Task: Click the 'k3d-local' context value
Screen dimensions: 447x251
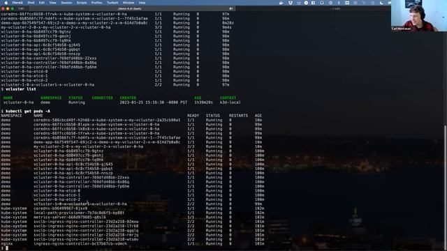Action: [230, 102]
